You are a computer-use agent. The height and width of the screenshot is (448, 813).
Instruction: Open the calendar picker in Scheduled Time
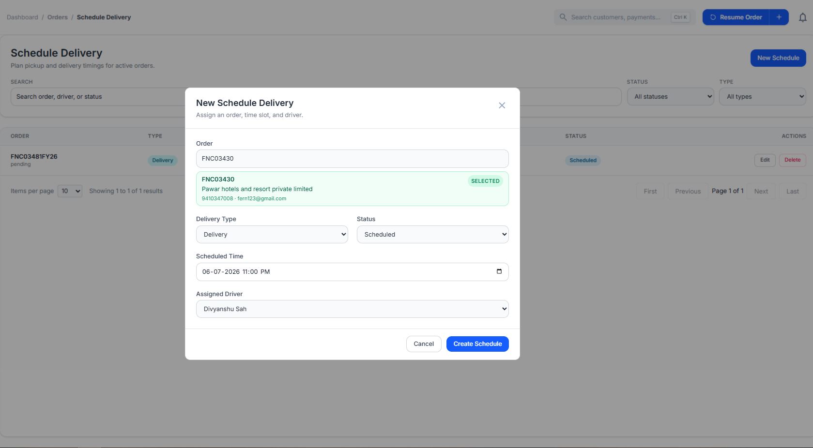[x=499, y=271]
